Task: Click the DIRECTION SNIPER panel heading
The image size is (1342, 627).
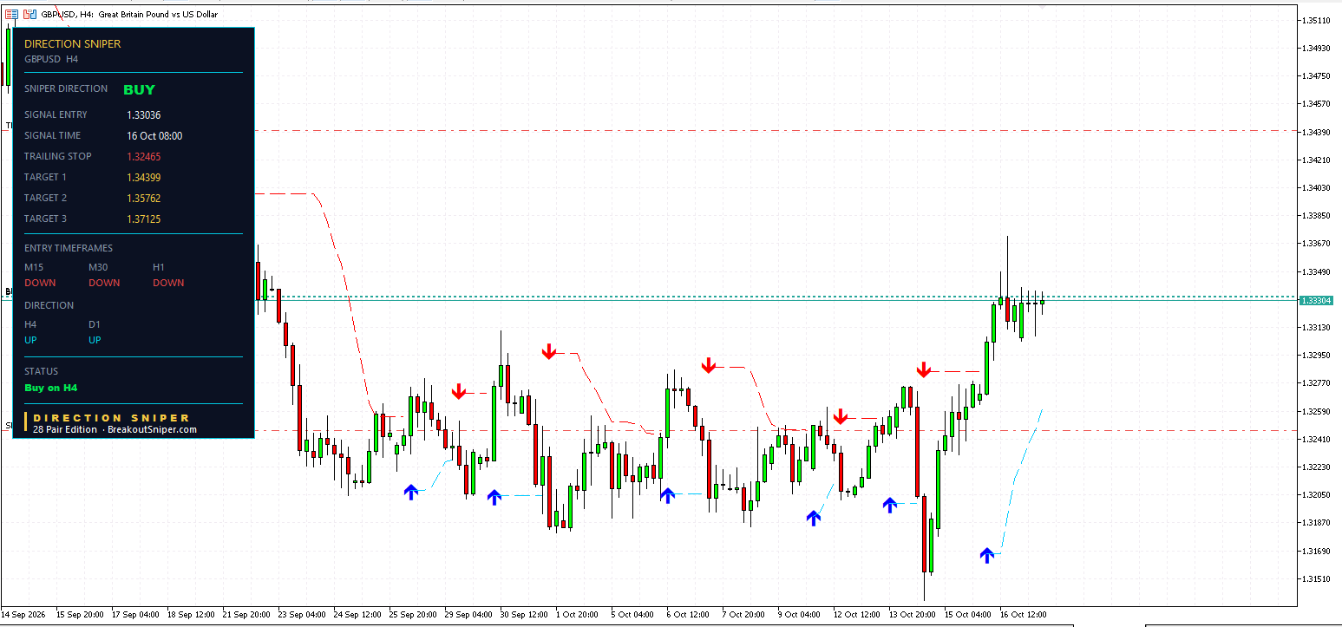Action: 73,43
